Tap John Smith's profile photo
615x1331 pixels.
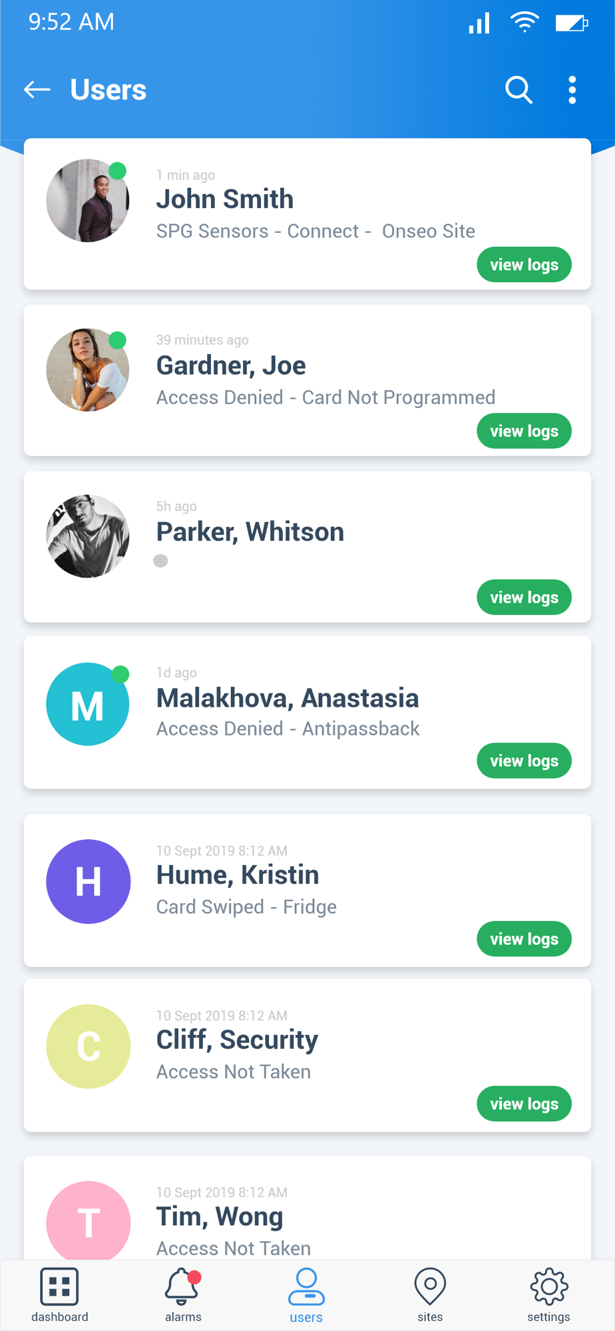(88, 200)
